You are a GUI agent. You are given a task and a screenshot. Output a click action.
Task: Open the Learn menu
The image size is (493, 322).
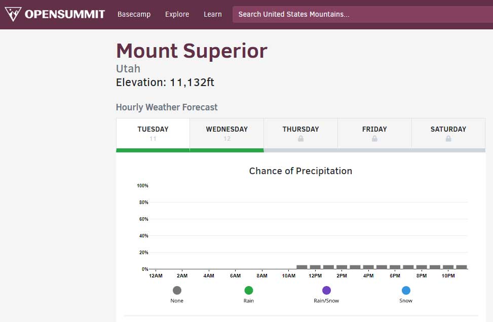point(212,14)
